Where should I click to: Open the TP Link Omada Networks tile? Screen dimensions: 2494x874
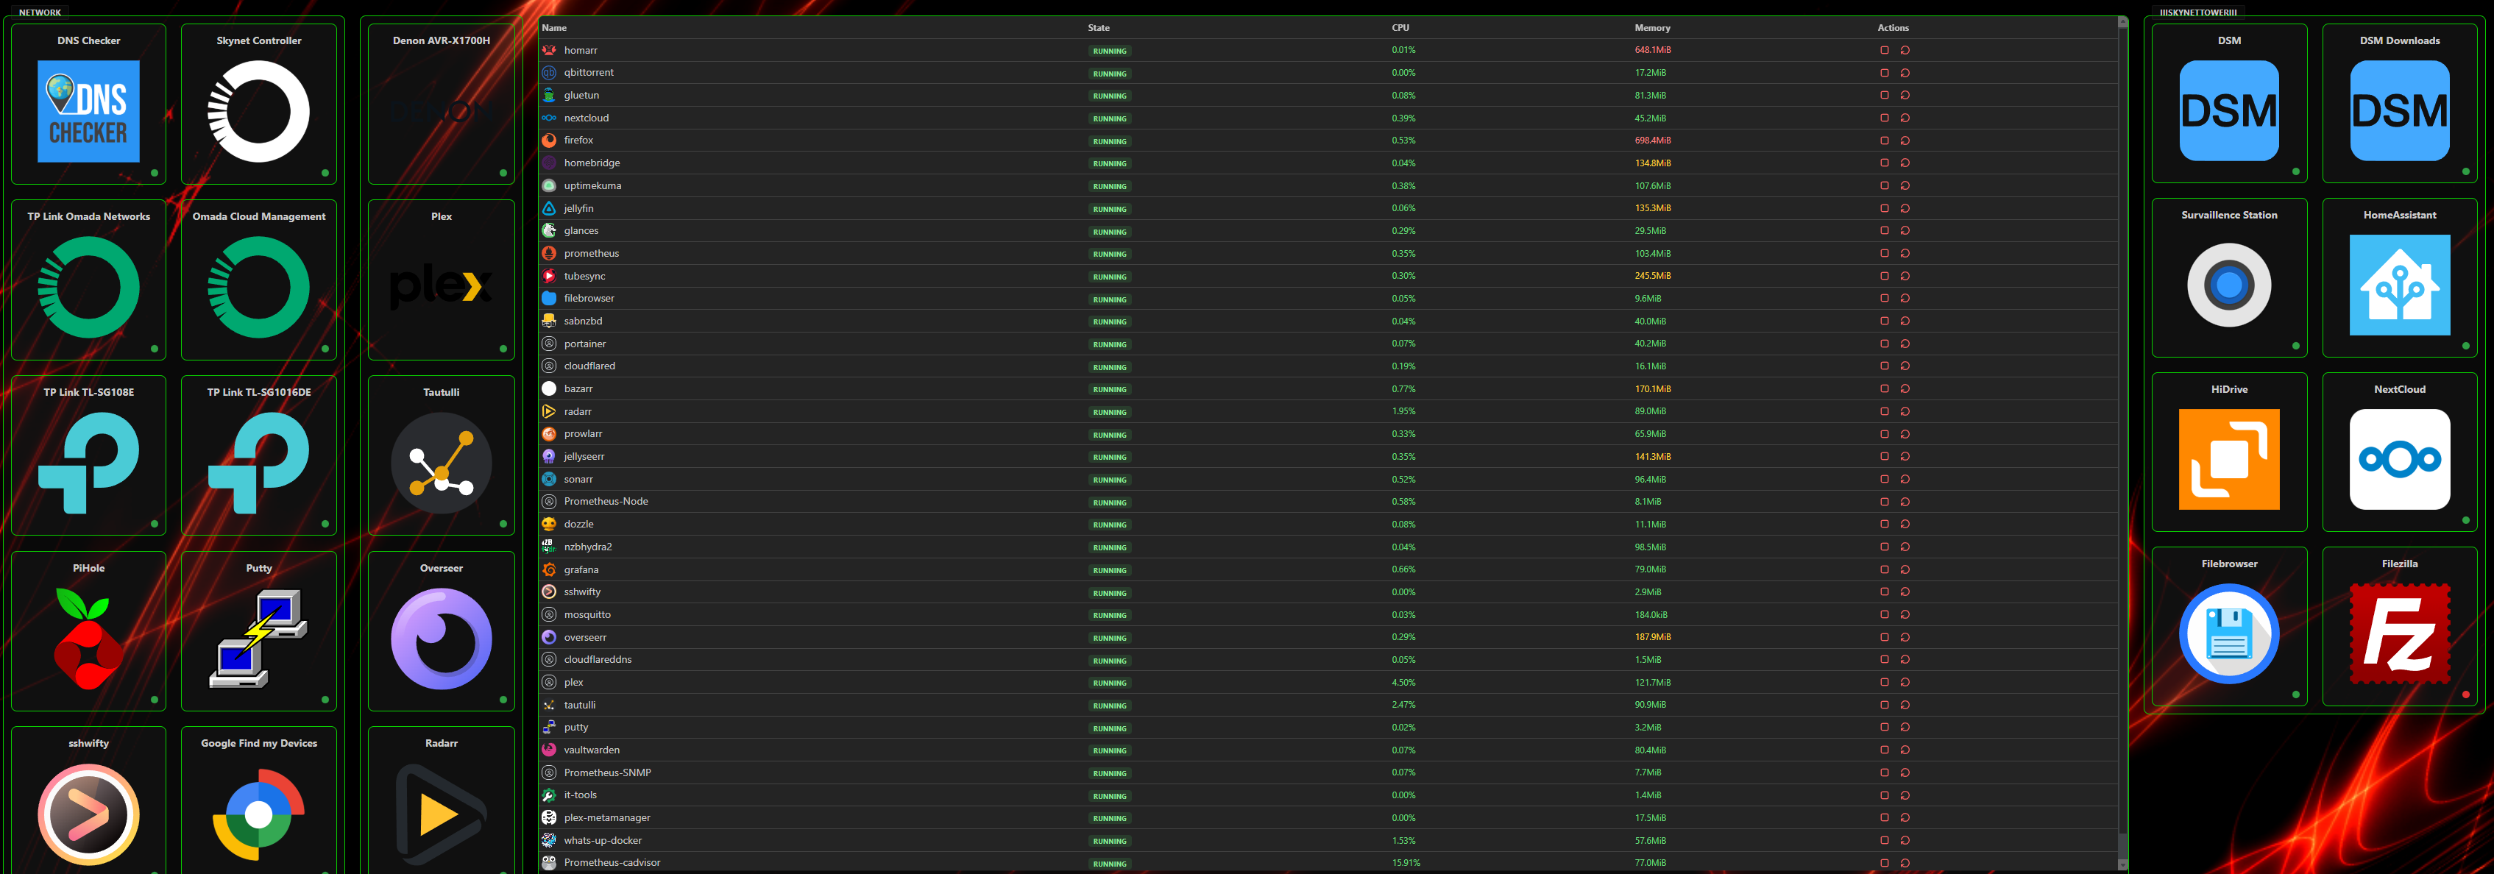tap(88, 286)
